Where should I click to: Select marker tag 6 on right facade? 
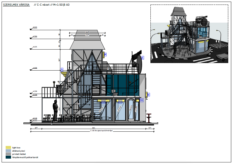107,68
